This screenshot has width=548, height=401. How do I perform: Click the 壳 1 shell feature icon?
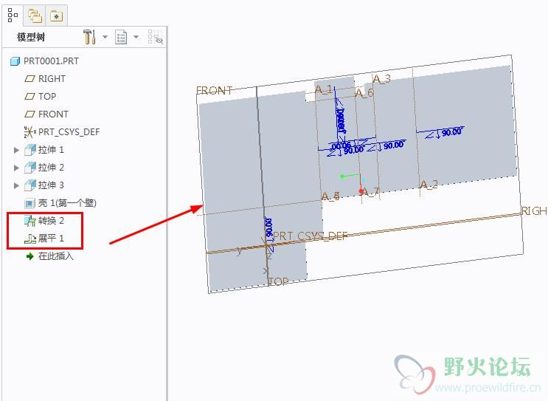tap(30, 203)
